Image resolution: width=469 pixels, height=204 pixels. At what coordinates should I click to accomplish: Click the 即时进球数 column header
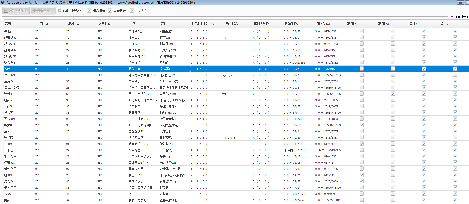[261, 24]
